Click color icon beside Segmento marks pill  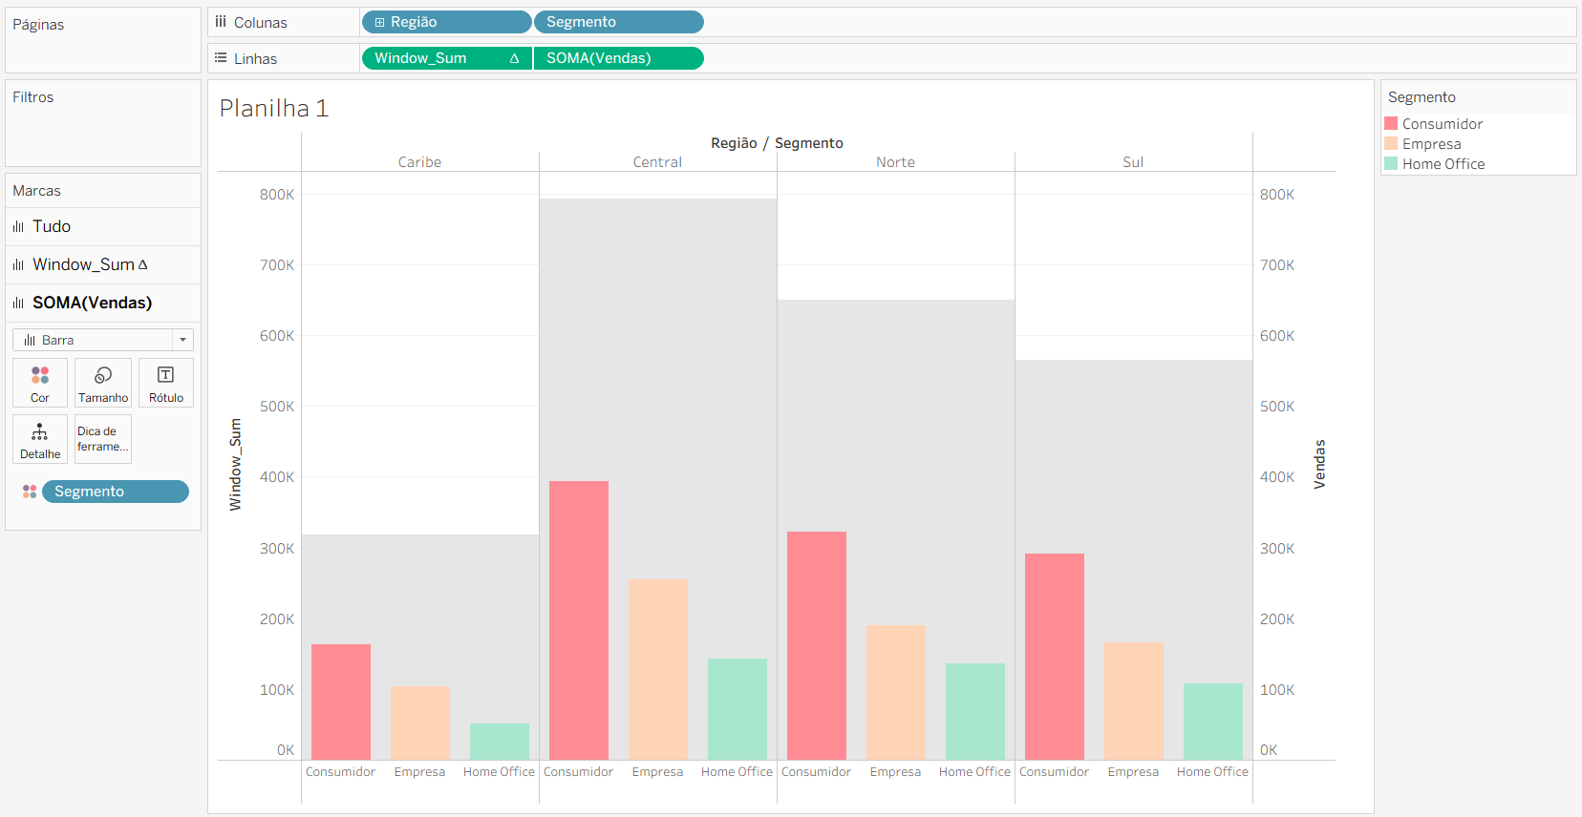30,492
